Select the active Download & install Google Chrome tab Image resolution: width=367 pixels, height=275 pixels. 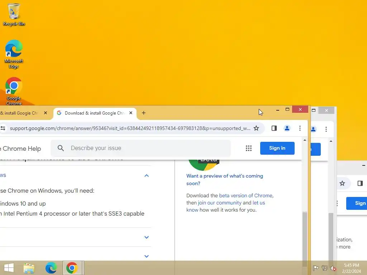coord(95,113)
